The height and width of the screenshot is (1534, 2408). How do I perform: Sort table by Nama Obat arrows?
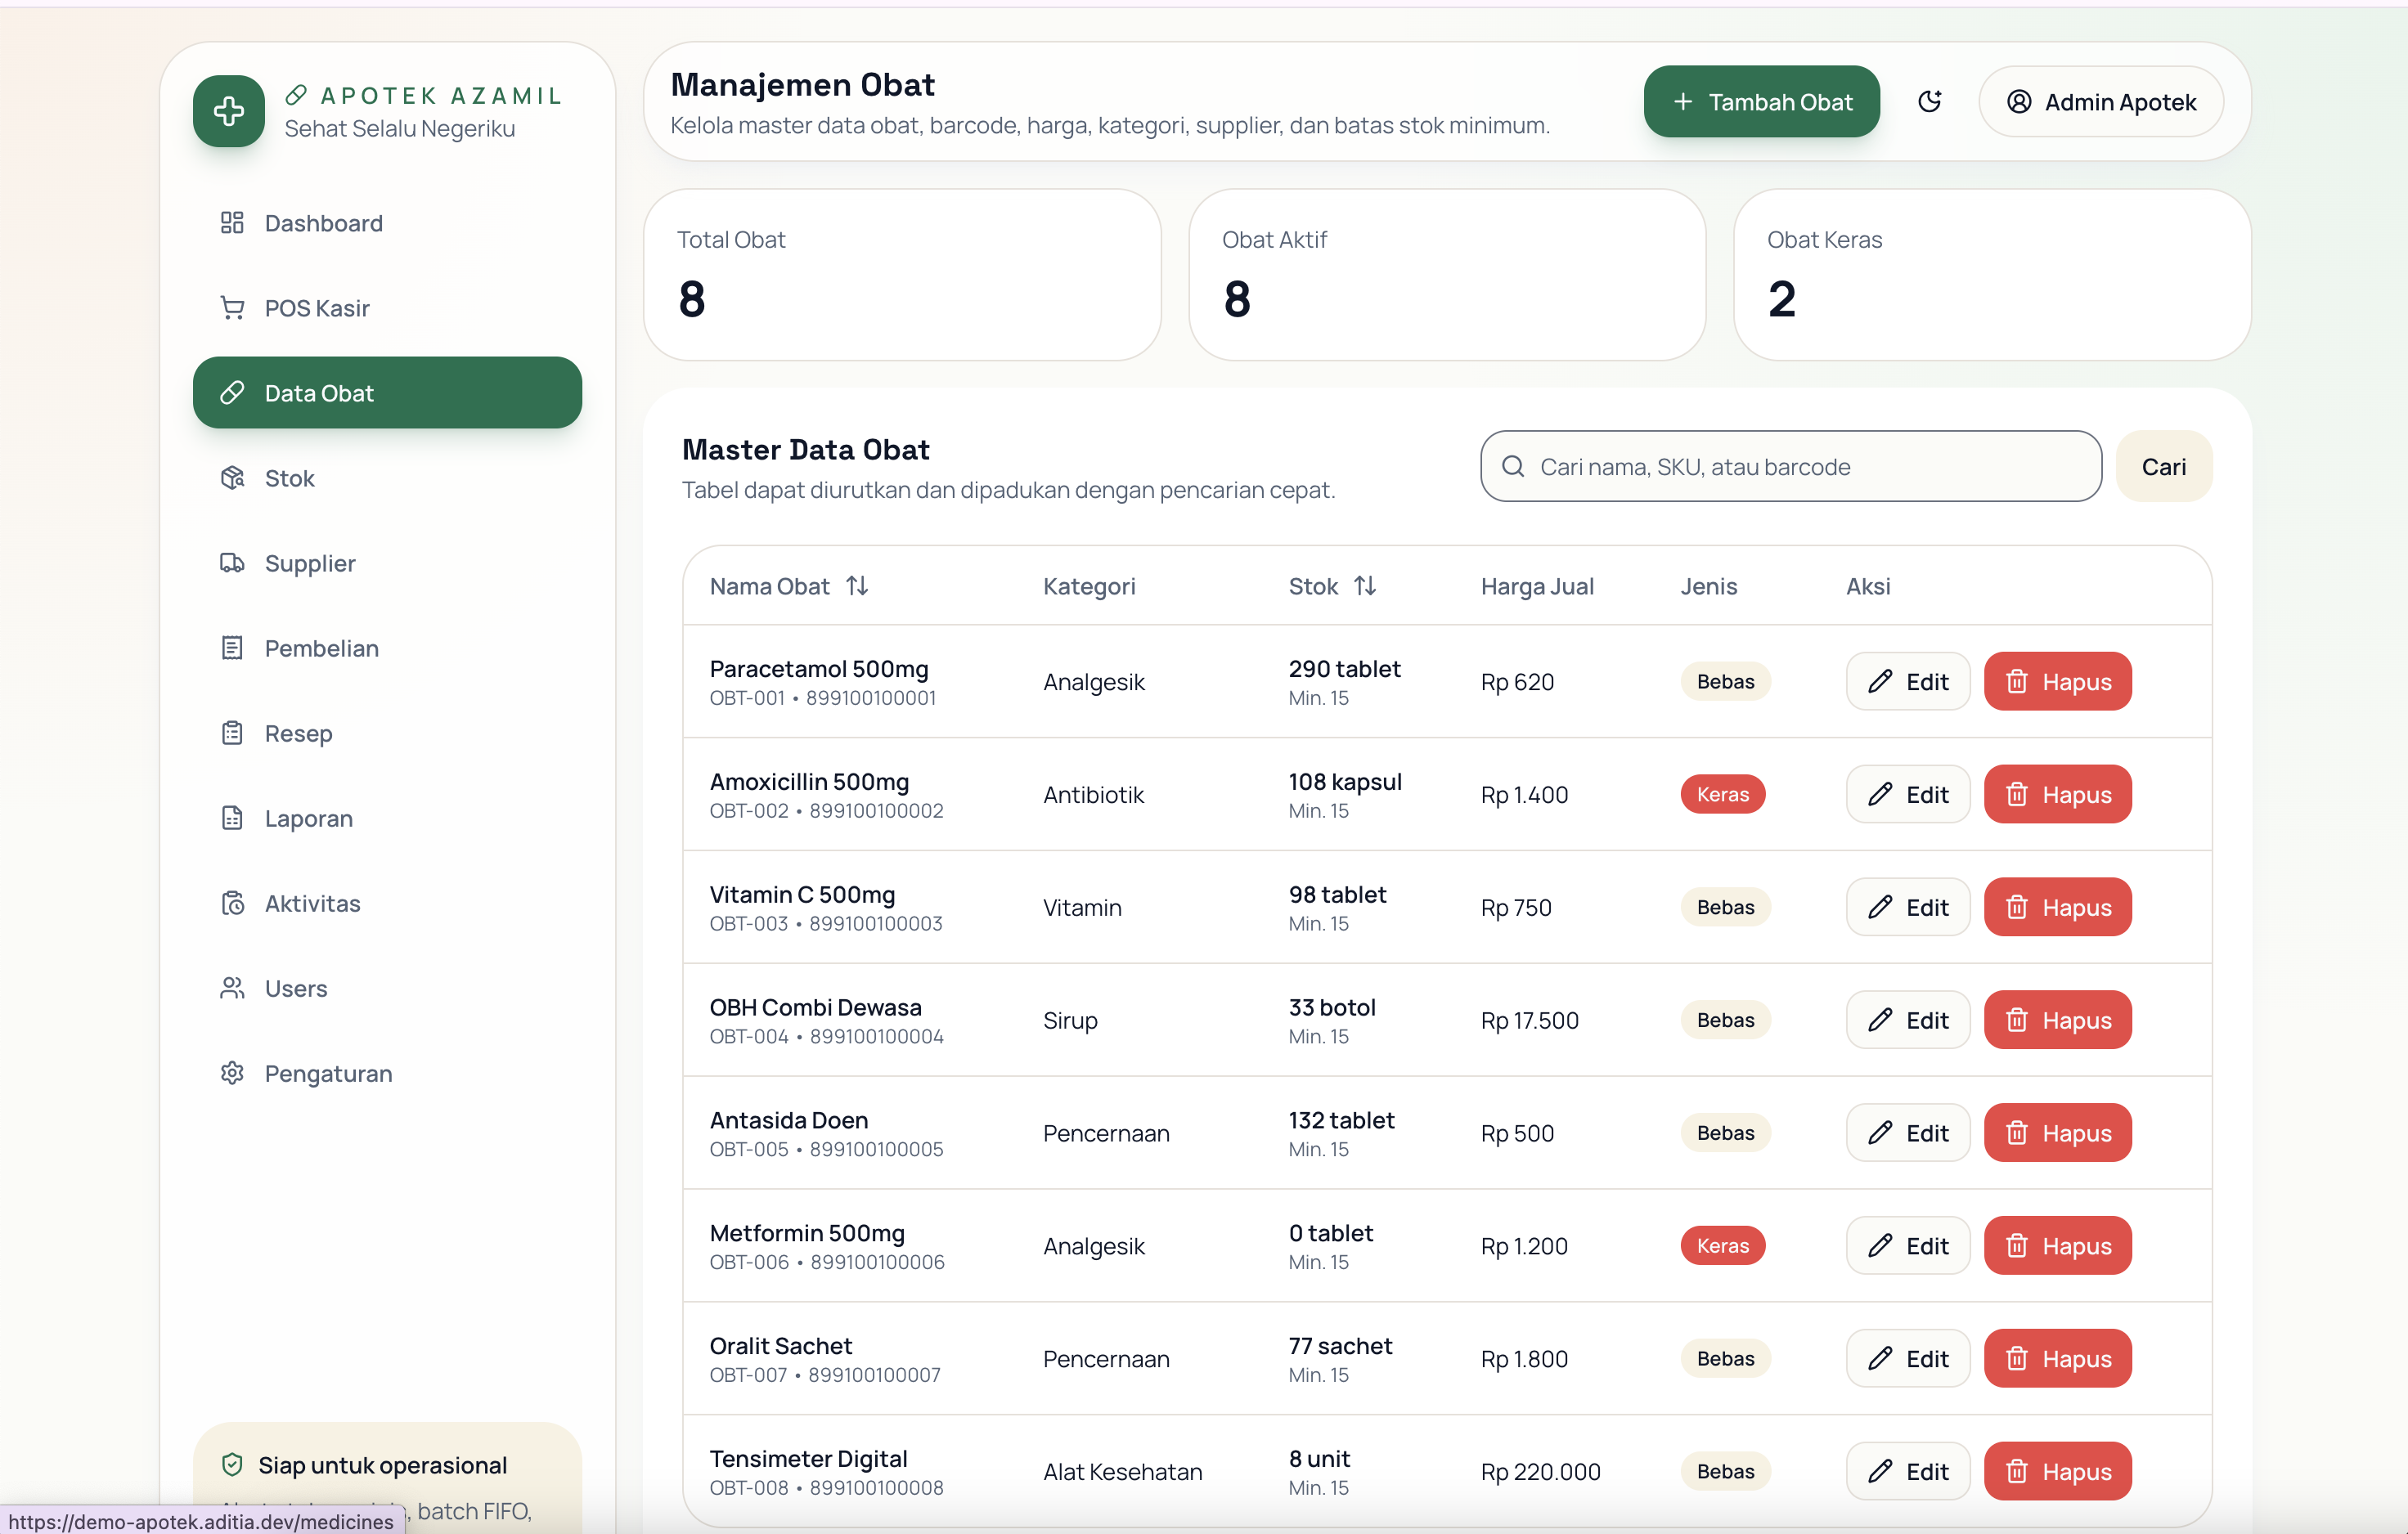[x=857, y=586]
